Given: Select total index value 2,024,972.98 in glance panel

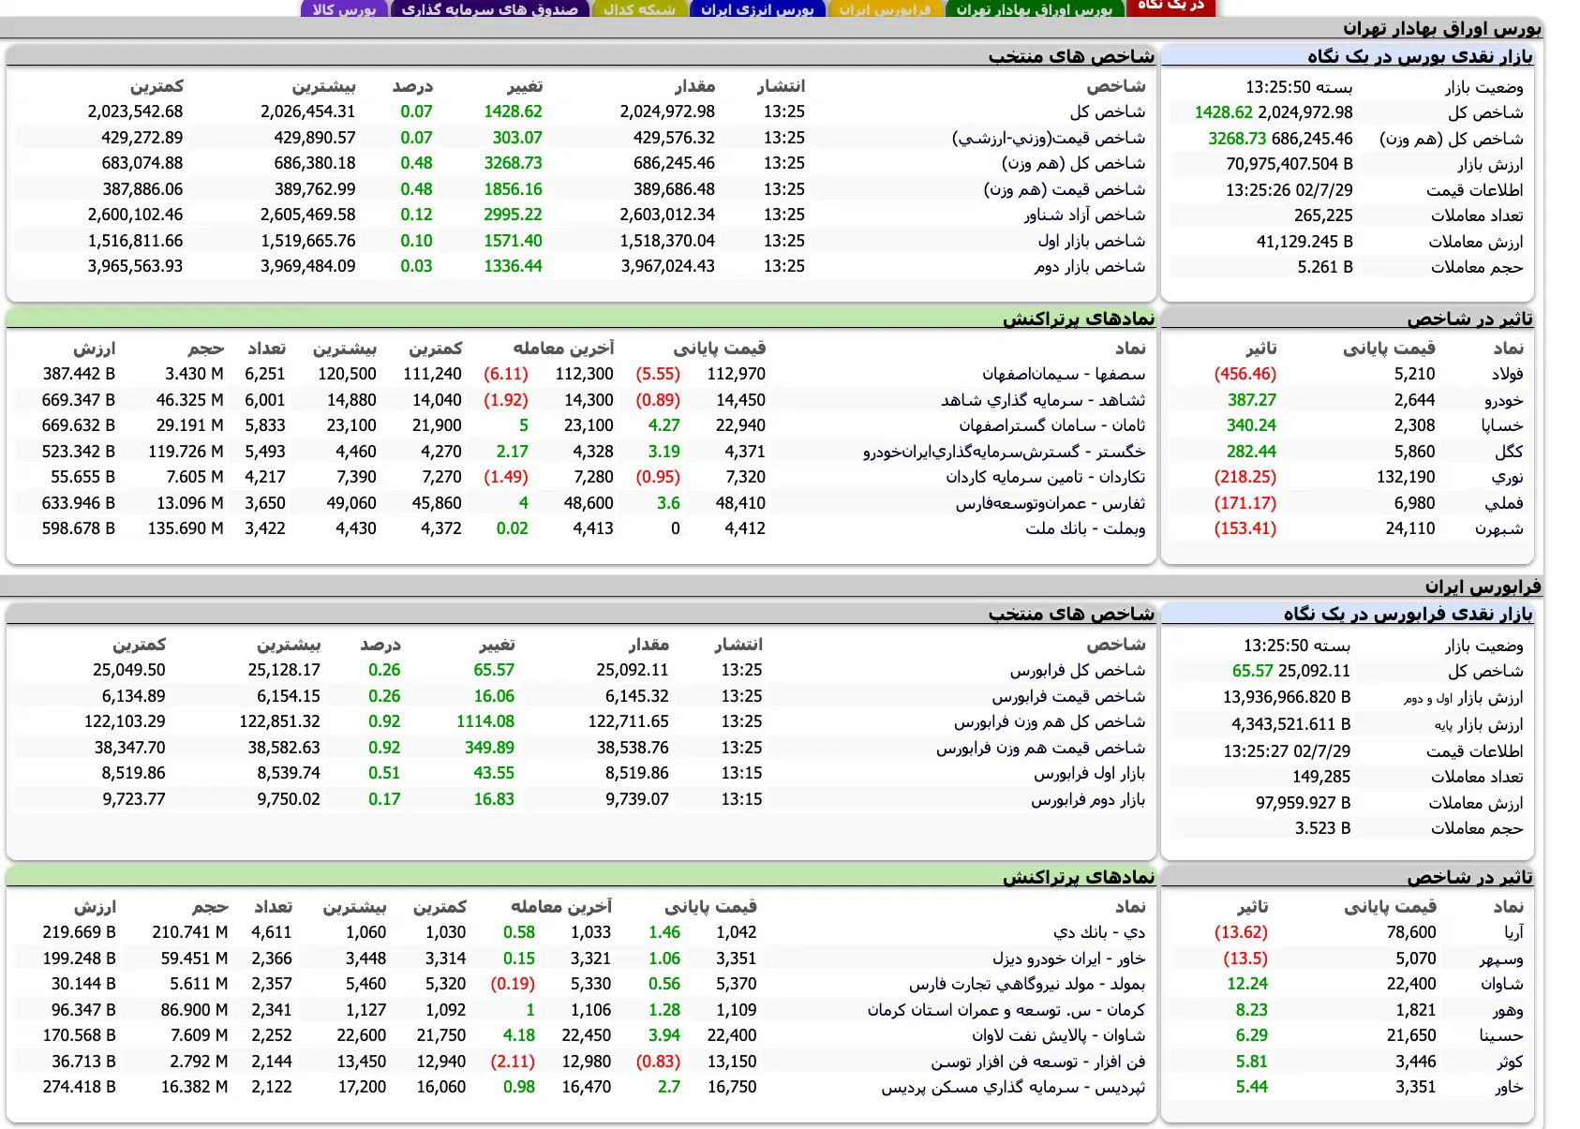Looking at the screenshot, I should click(x=1305, y=112).
